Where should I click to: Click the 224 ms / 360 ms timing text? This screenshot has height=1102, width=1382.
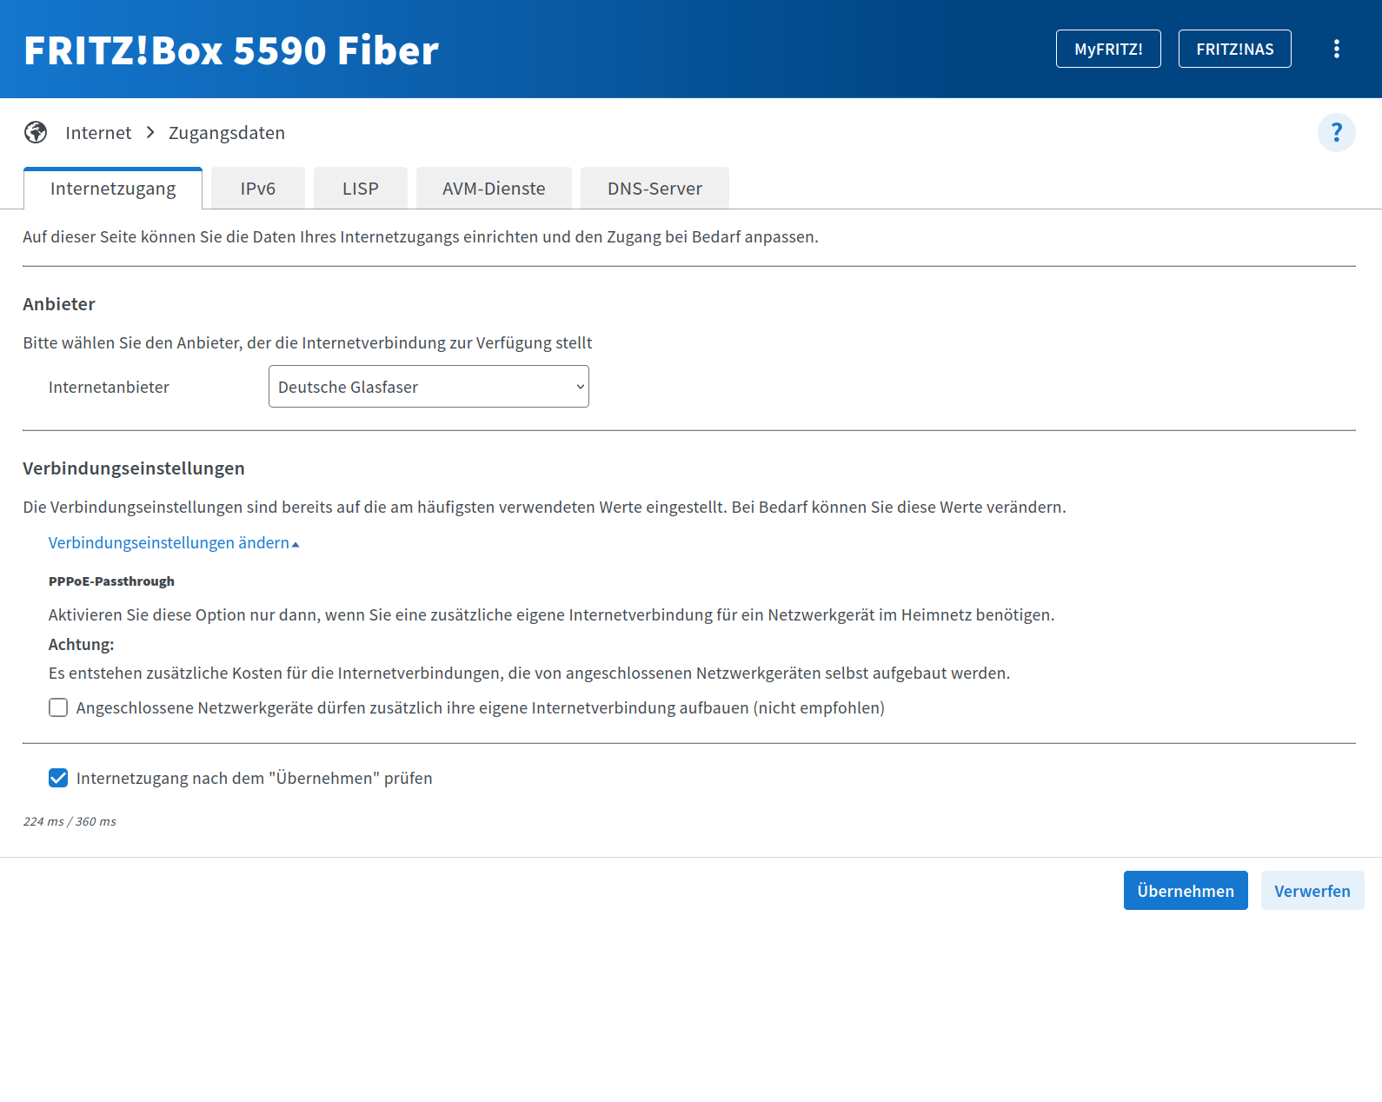(70, 821)
